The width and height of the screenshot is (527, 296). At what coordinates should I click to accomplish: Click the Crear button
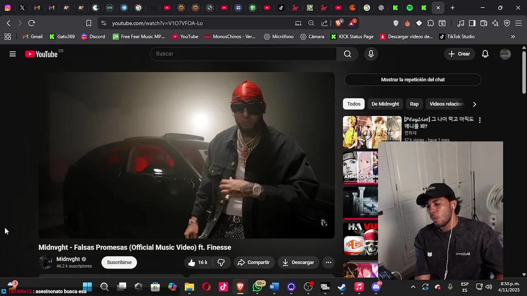click(x=459, y=54)
